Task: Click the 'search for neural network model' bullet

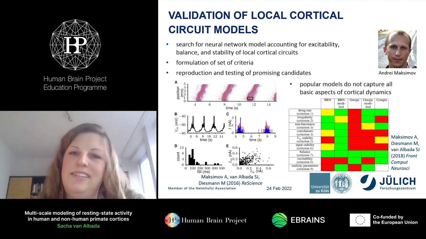Action: pyautogui.click(x=258, y=48)
